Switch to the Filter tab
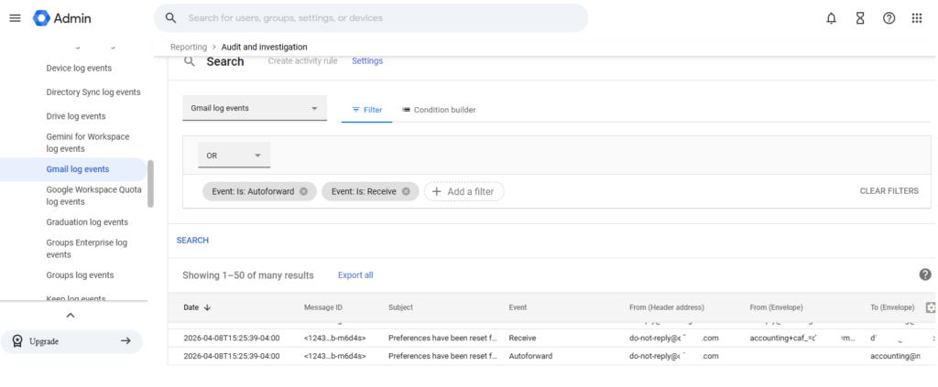This screenshot has width=938, height=387. (366, 110)
